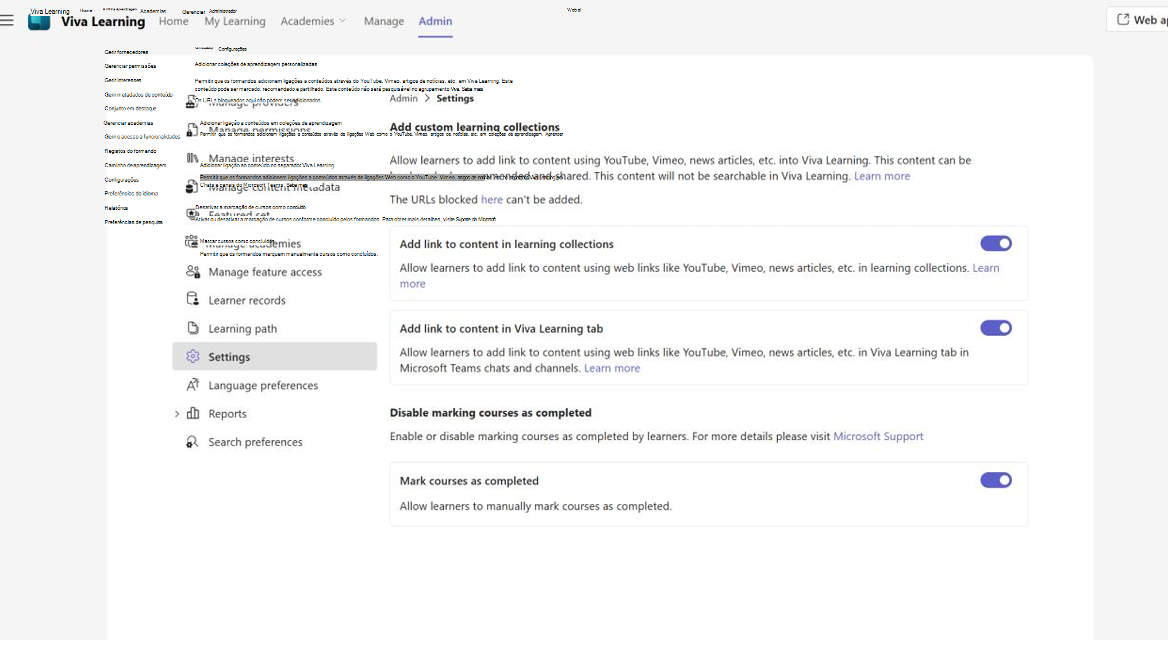Click the Admin breadcrumb link

click(404, 98)
